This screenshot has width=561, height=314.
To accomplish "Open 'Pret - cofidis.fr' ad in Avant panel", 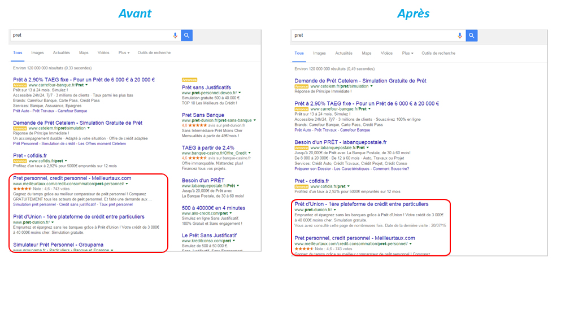I will click(x=30, y=155).
